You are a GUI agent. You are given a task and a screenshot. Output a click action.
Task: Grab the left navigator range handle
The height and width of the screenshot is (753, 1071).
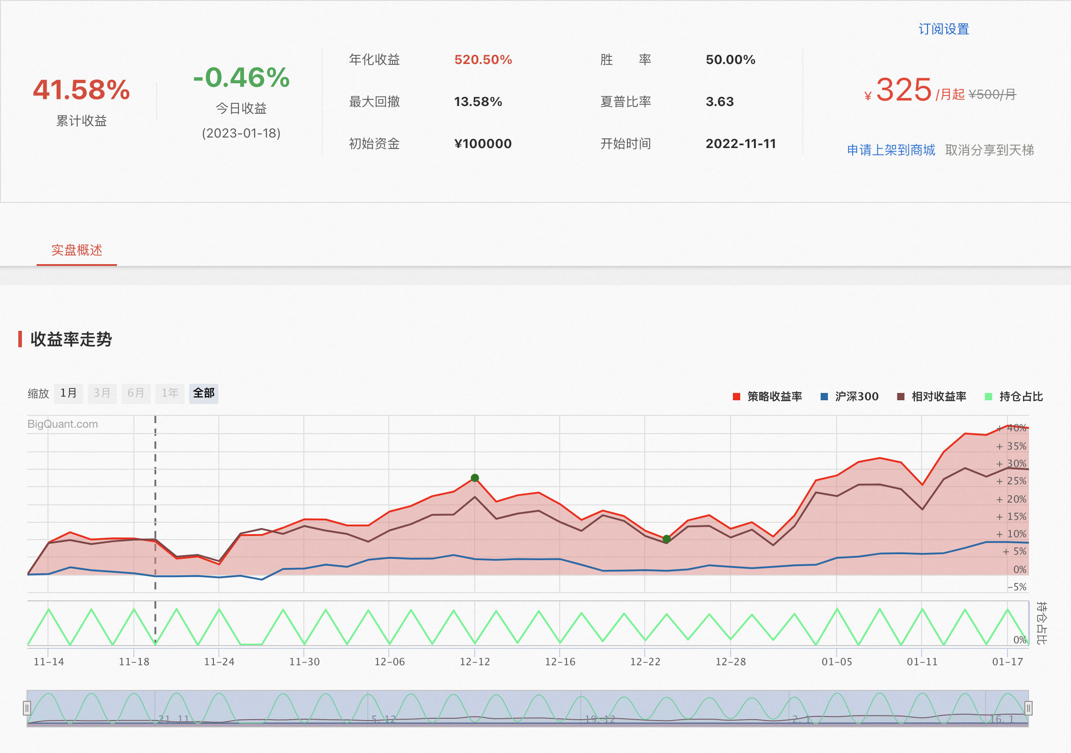pos(27,708)
